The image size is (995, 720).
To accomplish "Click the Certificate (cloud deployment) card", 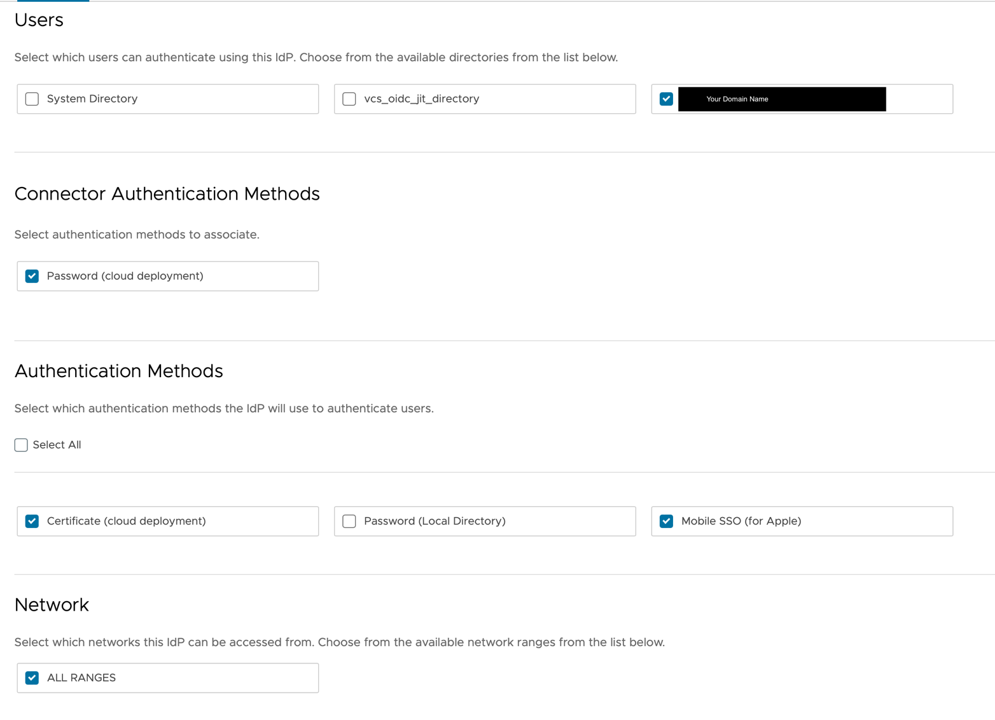I will pyautogui.click(x=167, y=521).
